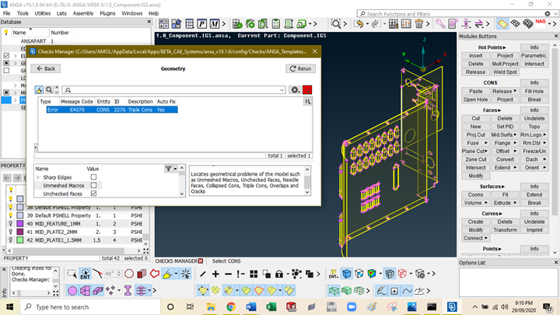The image size is (560, 315).
Task: Click the ENT entity selection icon
Action: pyautogui.click(x=85, y=274)
